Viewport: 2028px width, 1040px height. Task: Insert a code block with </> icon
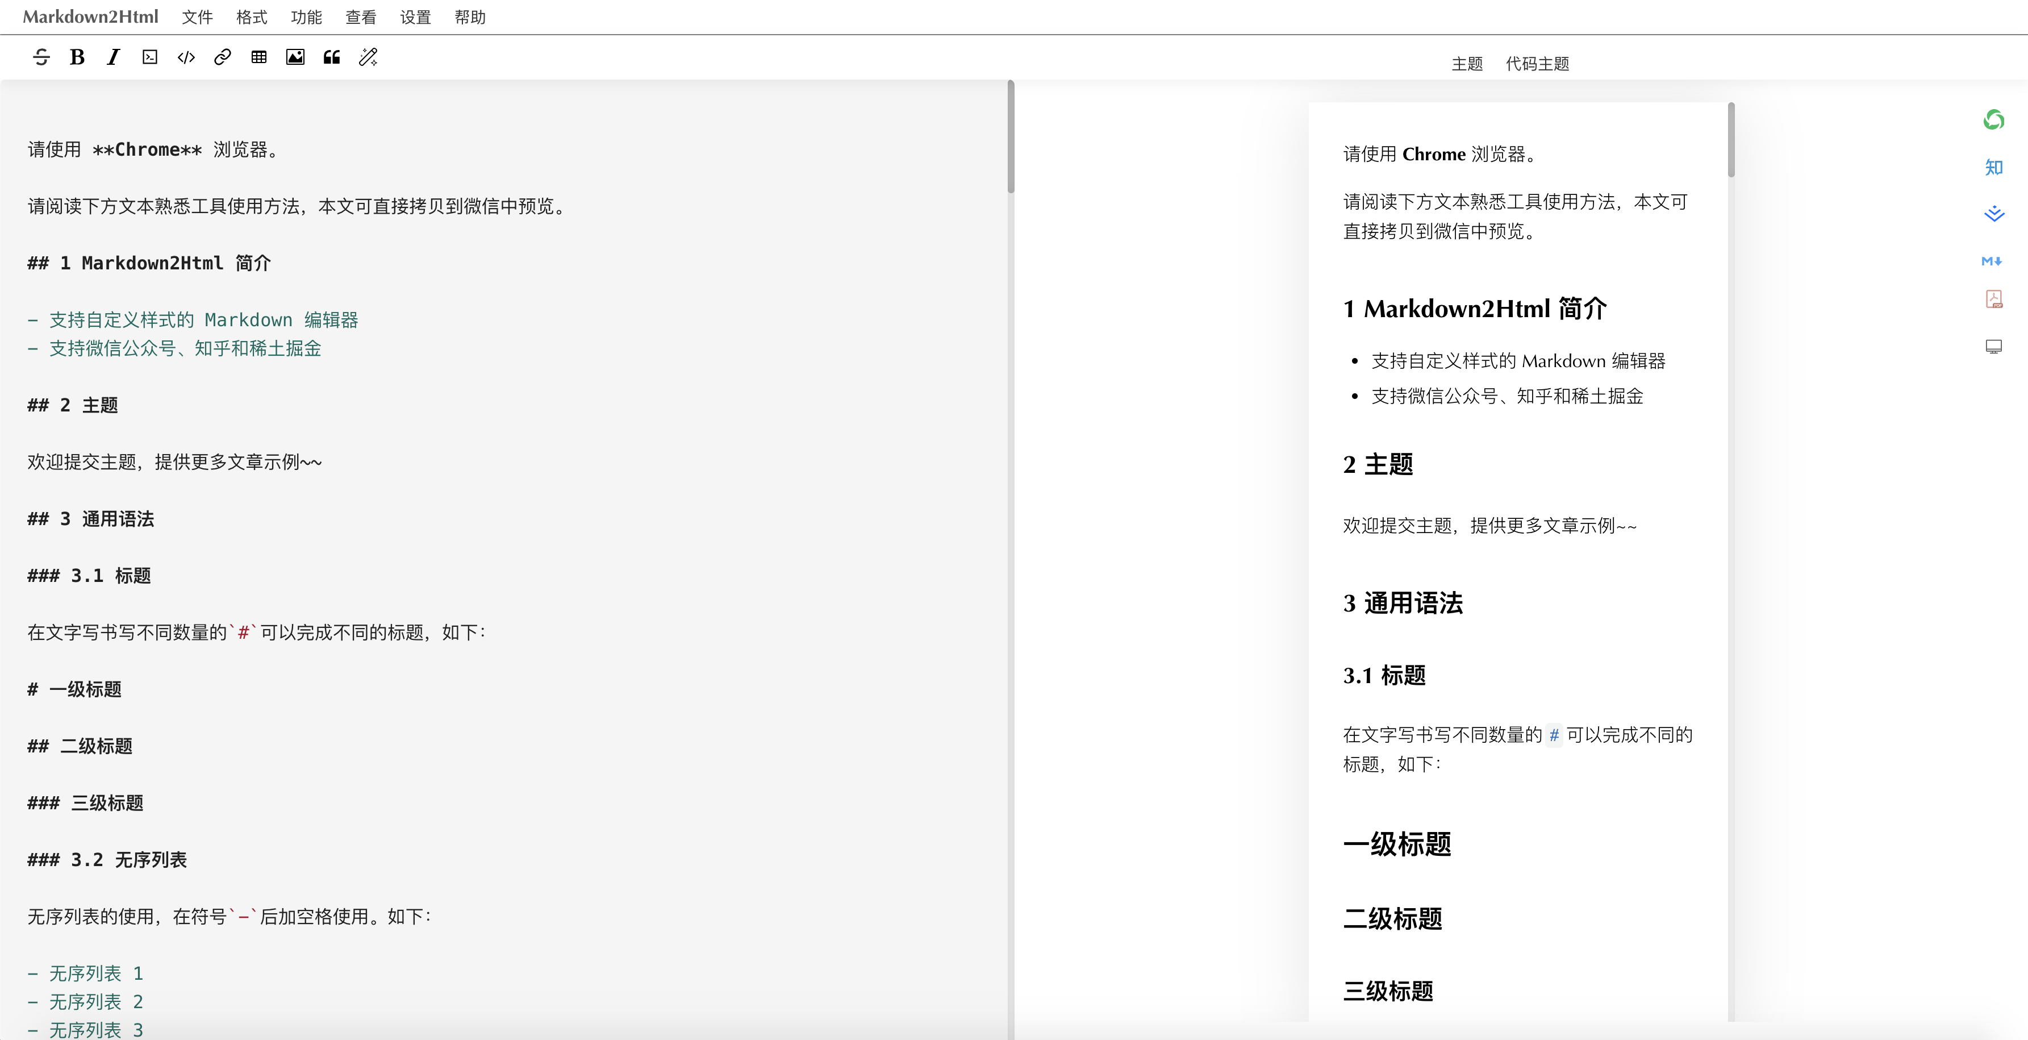point(186,57)
